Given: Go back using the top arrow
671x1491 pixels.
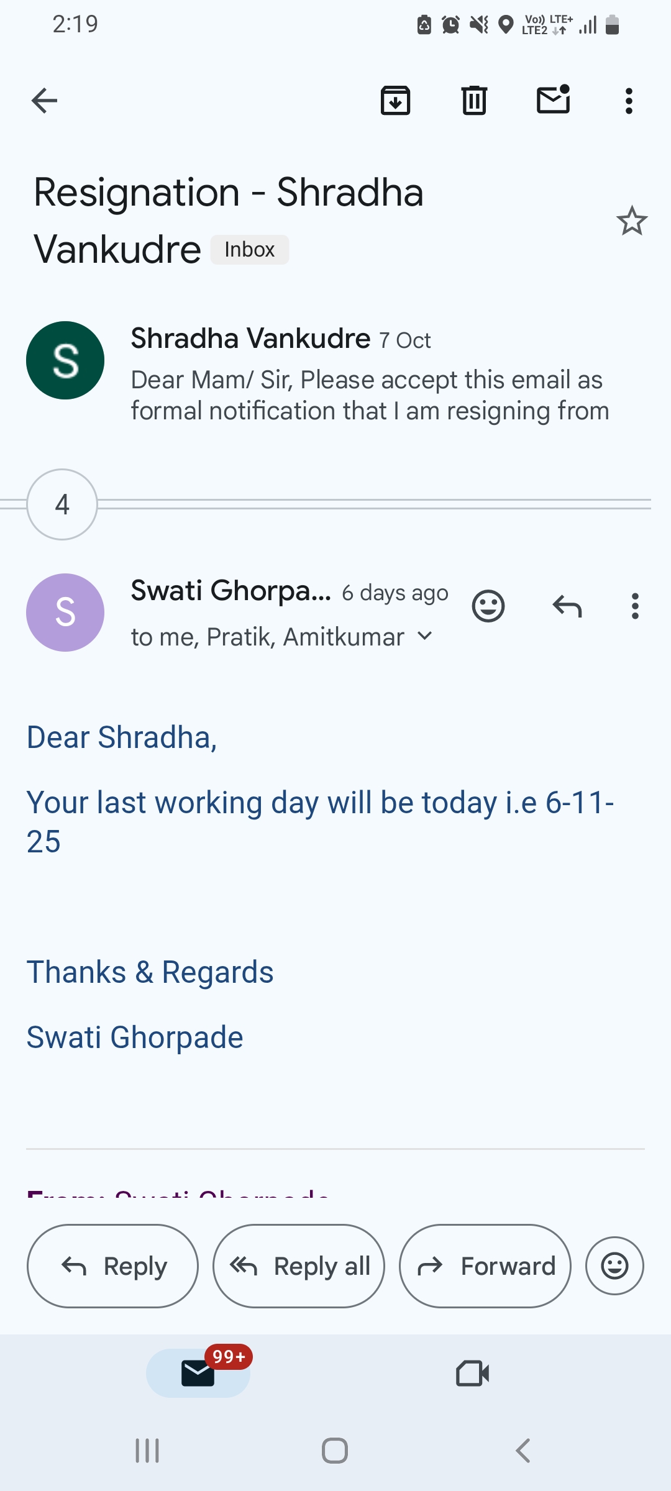Looking at the screenshot, I should tap(44, 101).
